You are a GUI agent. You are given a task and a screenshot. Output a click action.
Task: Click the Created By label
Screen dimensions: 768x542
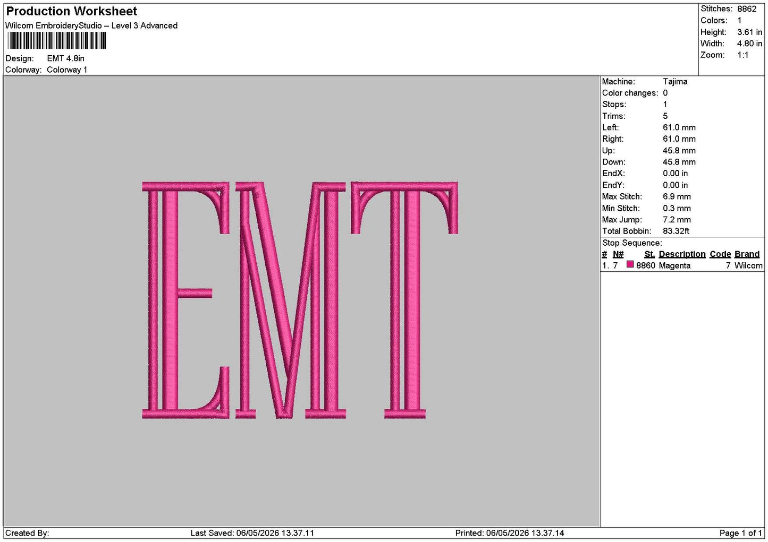click(27, 533)
